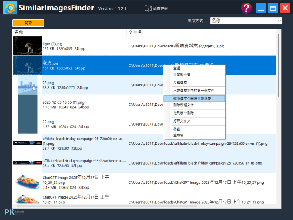293x220 pixels.
Task: Click the SimilarImagesFinder app logo
Action: (10, 8)
